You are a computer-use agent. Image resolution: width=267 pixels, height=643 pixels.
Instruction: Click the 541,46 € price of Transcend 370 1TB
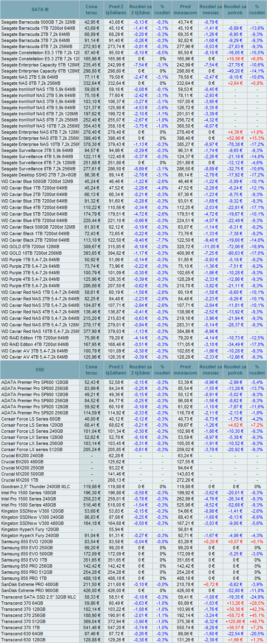(x=91, y=628)
